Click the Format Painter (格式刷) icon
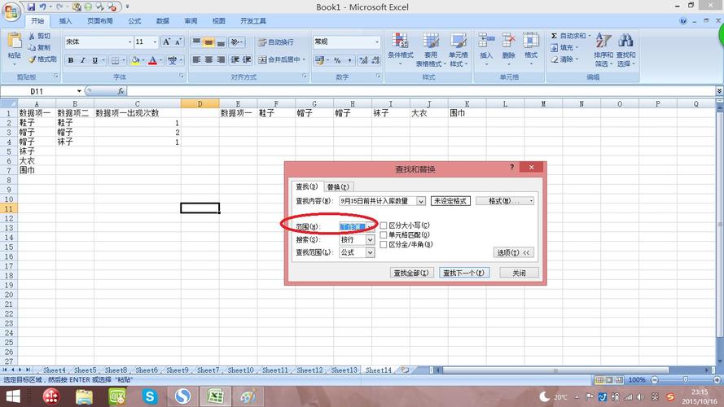Image resolution: width=724 pixels, height=407 pixels. pos(32,59)
